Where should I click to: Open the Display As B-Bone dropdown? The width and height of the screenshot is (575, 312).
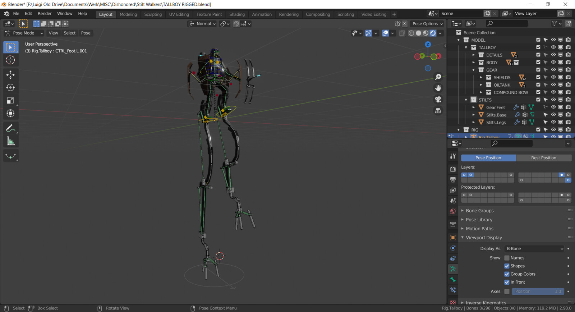point(534,249)
